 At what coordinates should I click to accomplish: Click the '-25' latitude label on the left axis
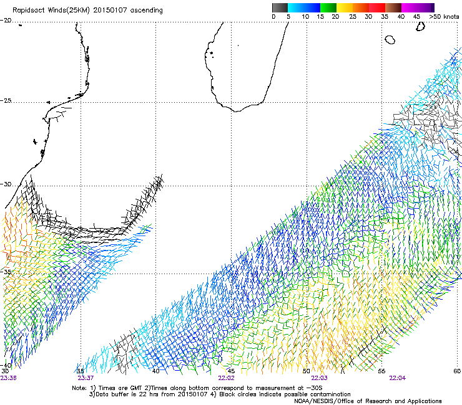coord(6,100)
